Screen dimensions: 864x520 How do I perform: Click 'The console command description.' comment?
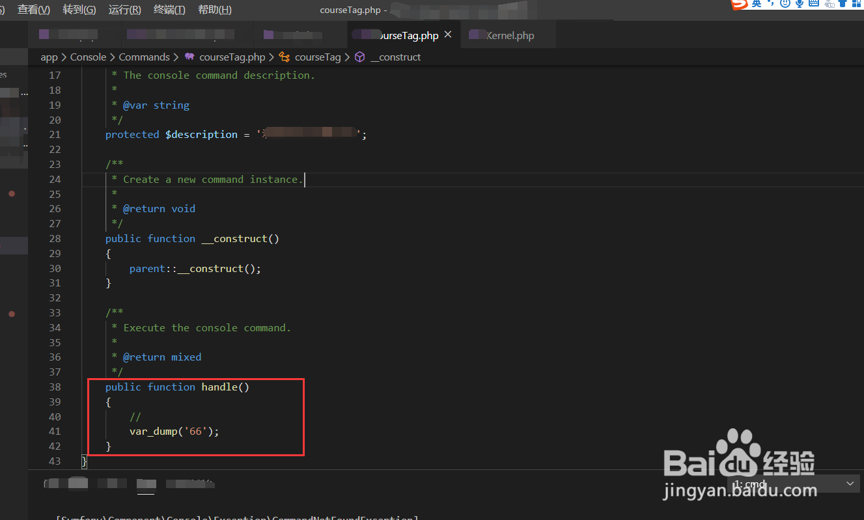pos(219,75)
